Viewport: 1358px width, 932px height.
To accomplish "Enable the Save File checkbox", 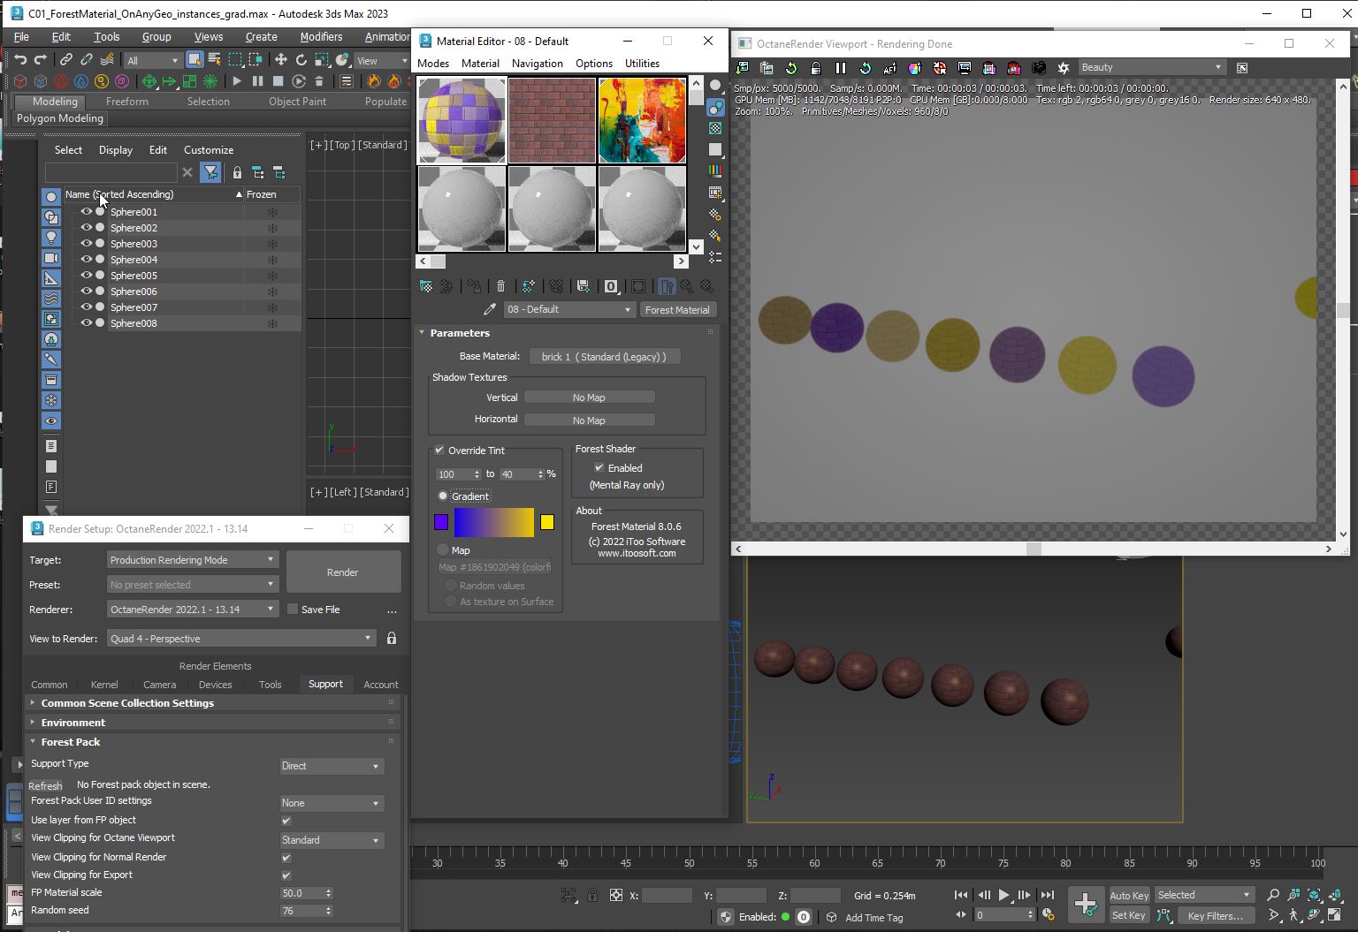I will point(293,610).
